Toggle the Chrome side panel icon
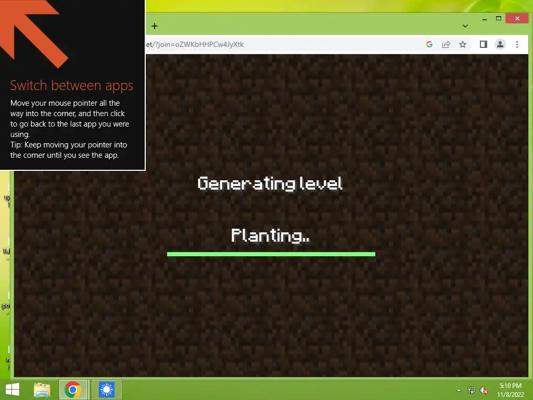The width and height of the screenshot is (533, 400). [x=484, y=44]
